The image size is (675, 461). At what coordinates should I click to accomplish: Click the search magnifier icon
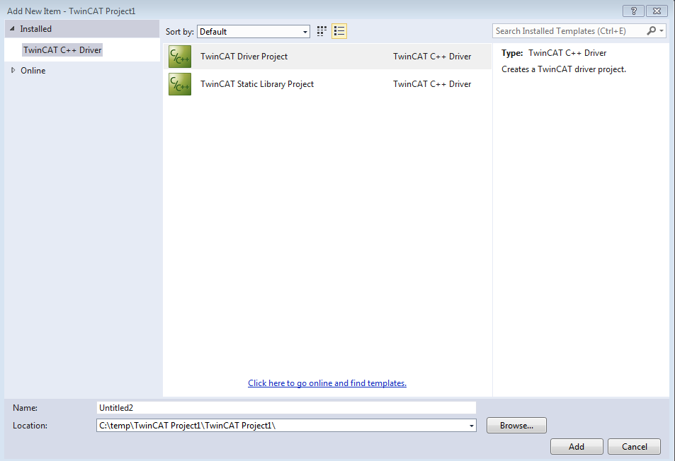pos(651,31)
